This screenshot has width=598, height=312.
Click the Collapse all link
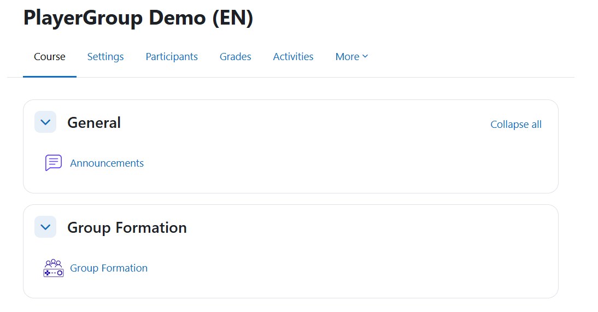pyautogui.click(x=515, y=125)
